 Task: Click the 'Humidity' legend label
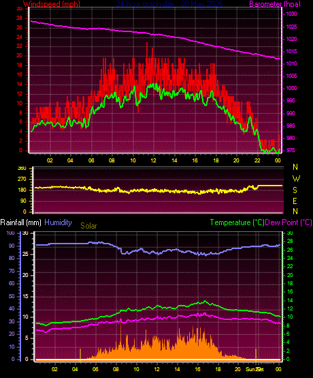coord(58,222)
